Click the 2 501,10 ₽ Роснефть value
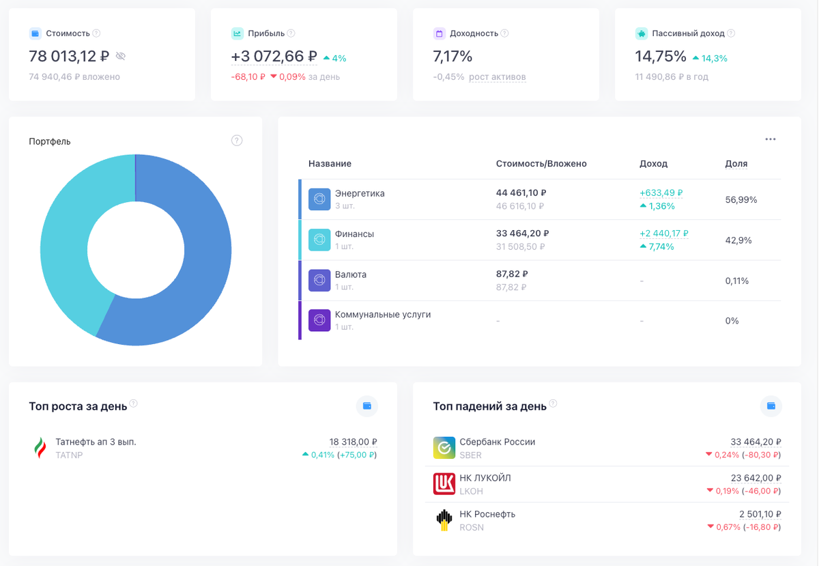The image size is (819, 566). (760, 514)
